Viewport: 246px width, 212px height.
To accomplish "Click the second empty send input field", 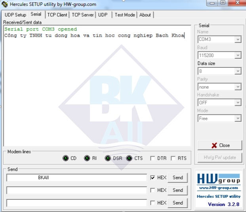I will pyautogui.click(x=76, y=190).
